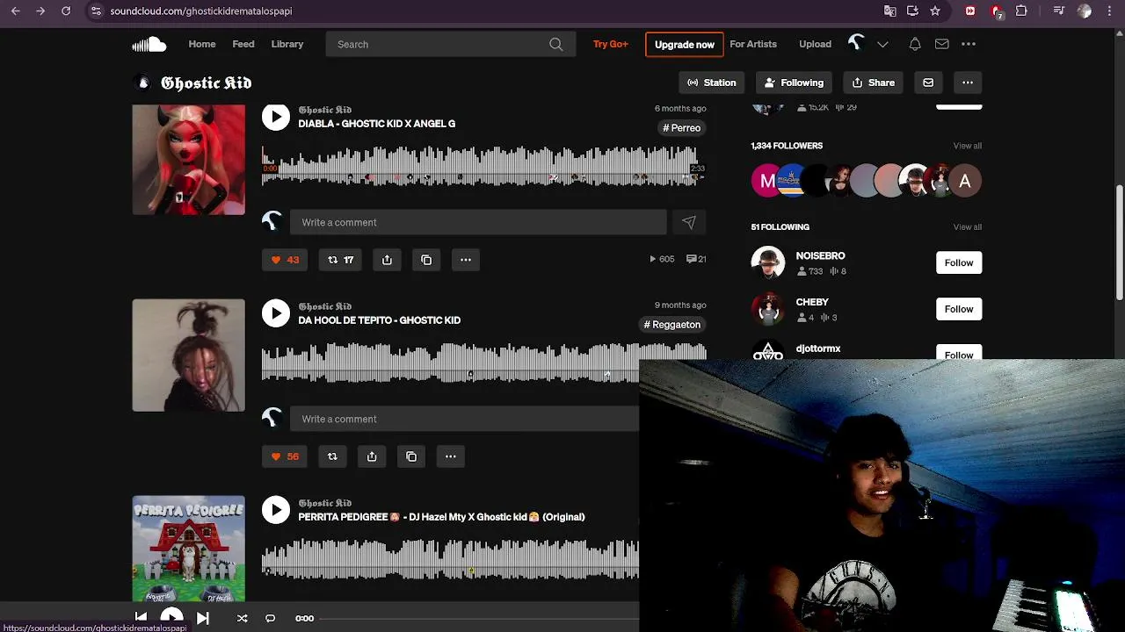Open Ghostic Kid profile more options
The image size is (1125, 632).
[968, 83]
